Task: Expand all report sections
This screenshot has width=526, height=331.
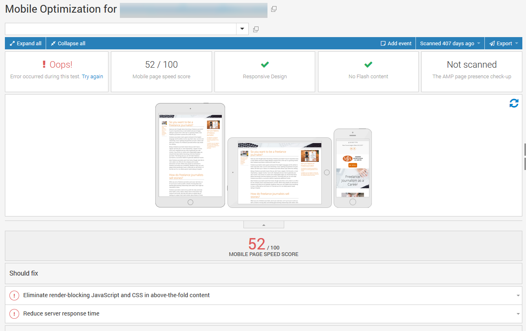Action: [25, 44]
